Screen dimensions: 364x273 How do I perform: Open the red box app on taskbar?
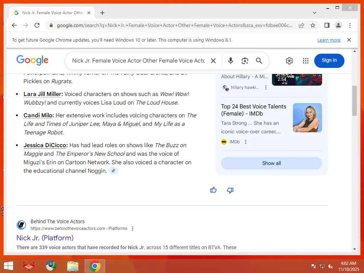coord(28,266)
